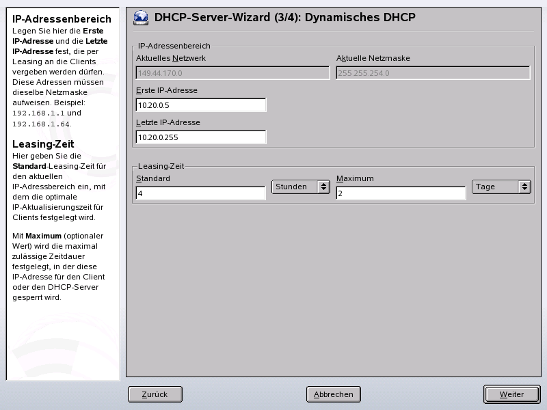Click the Aktuelle Netzmaske field
Screen dimensions: 547x410
pyautogui.click(x=433, y=71)
